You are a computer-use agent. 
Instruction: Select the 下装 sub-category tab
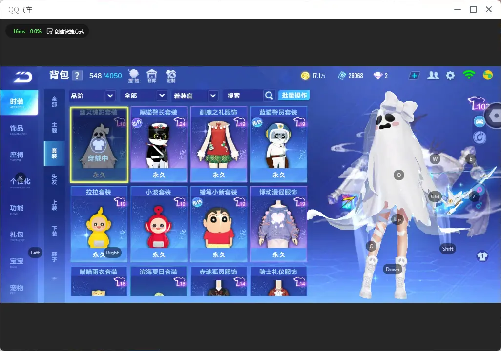[54, 231]
